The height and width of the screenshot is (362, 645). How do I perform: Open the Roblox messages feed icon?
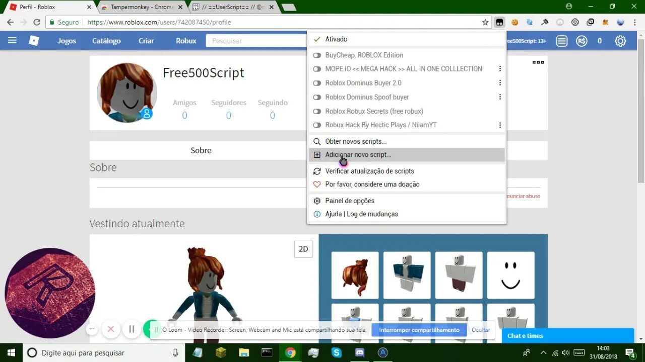pyautogui.click(x=562, y=41)
